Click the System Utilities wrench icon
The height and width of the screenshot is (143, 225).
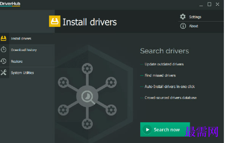click(x=4, y=73)
